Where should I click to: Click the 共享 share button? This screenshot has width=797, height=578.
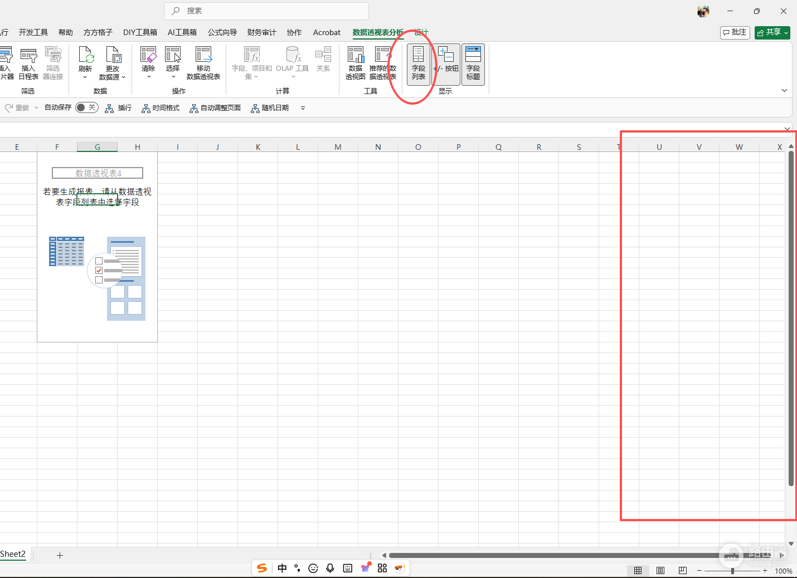(x=772, y=32)
